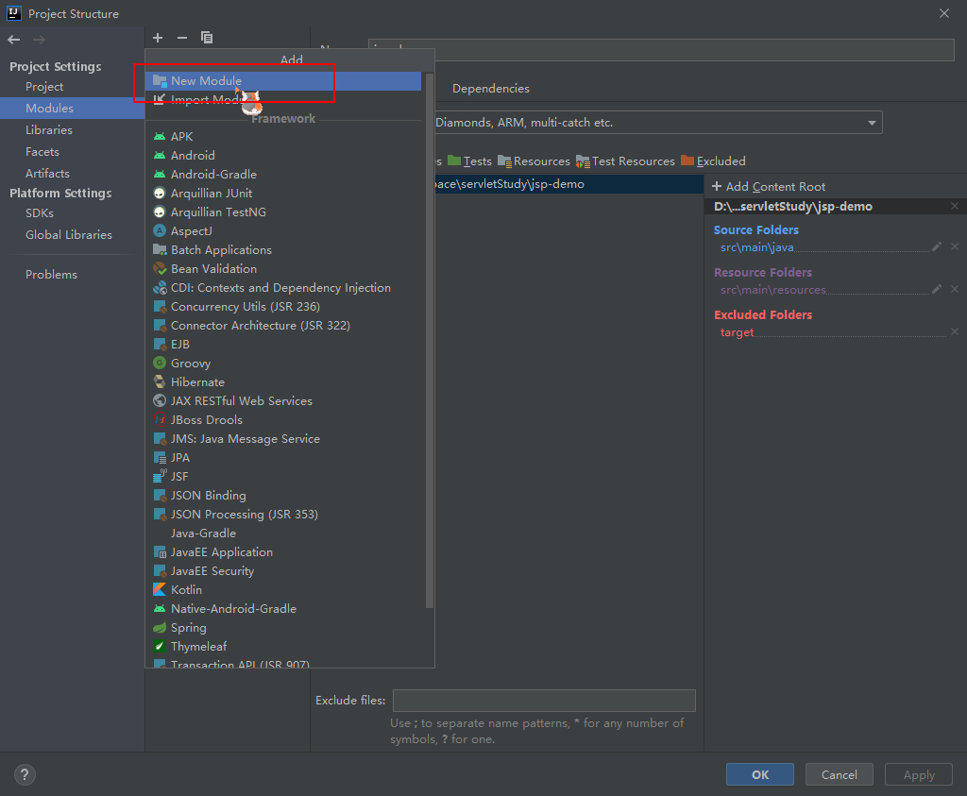This screenshot has height=796, width=967.
Task: Go back with the left arrow
Action: [14, 40]
